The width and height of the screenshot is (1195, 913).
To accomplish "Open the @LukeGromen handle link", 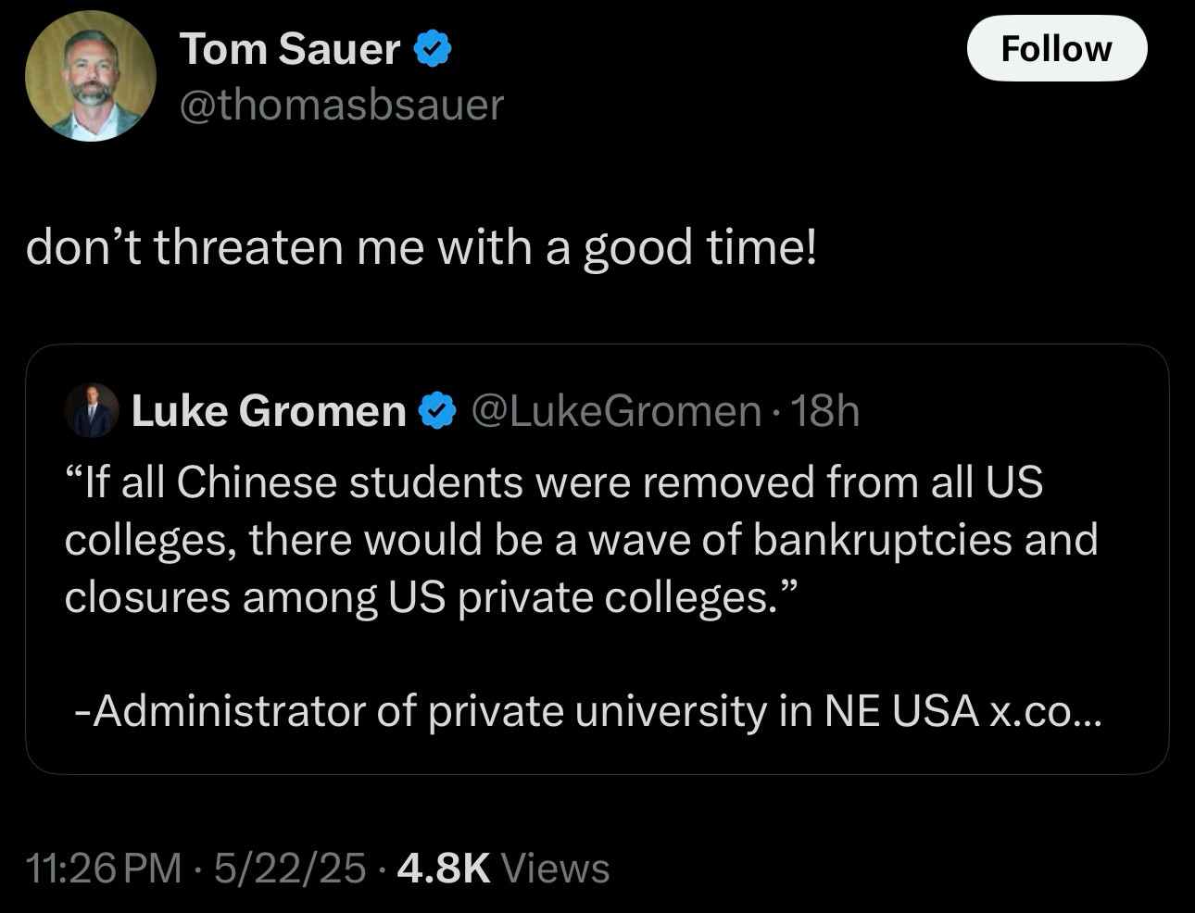I will click(x=616, y=410).
